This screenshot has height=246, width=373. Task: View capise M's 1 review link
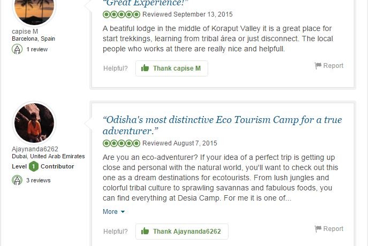pos(37,49)
